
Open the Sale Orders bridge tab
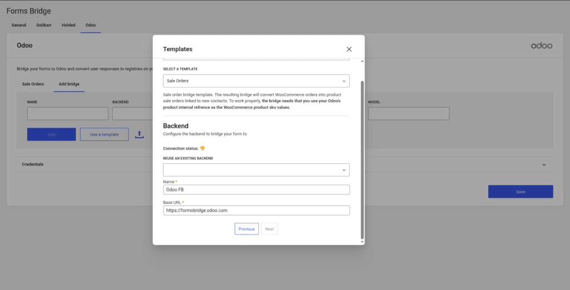(33, 84)
